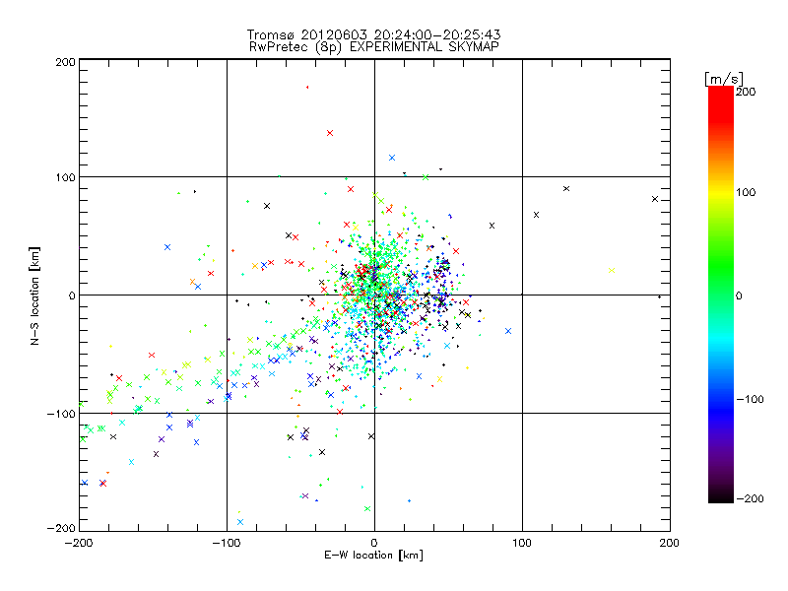The width and height of the screenshot is (788, 591).
Task: Click the N-S axis tick label '200'
Action: tap(65, 62)
